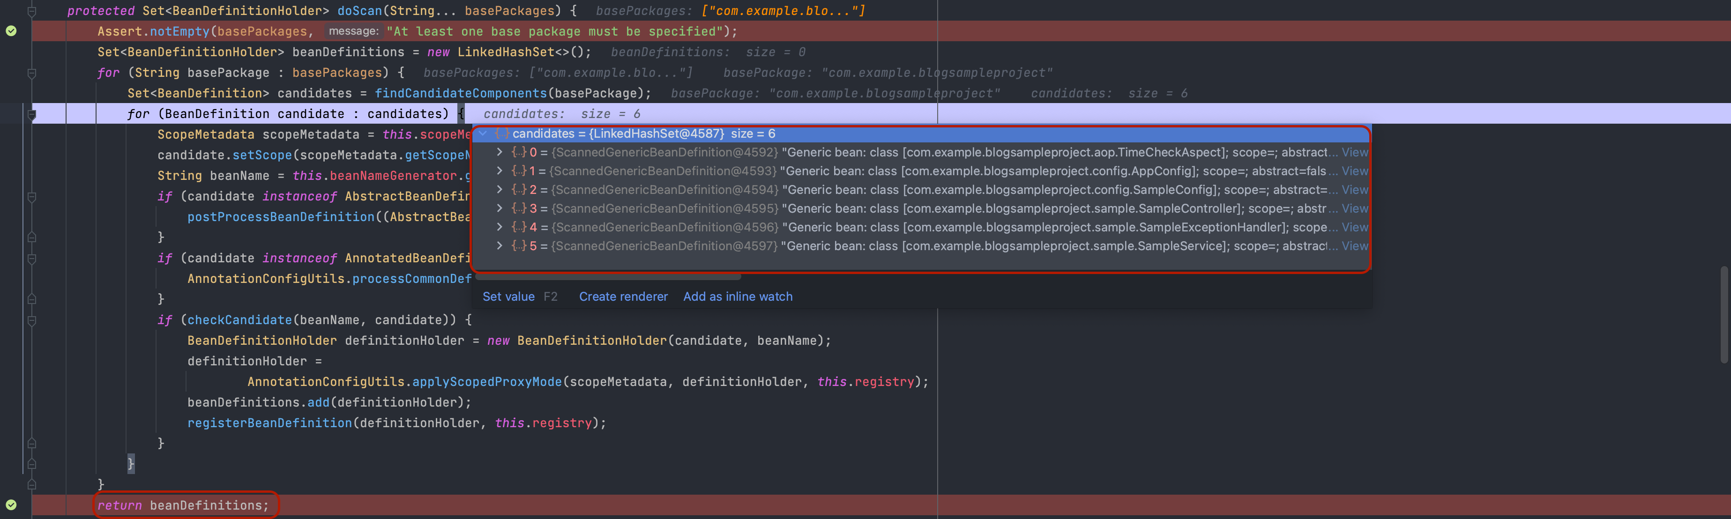Toggle breakpoint on the Assert.notEmpty line

click(x=11, y=31)
